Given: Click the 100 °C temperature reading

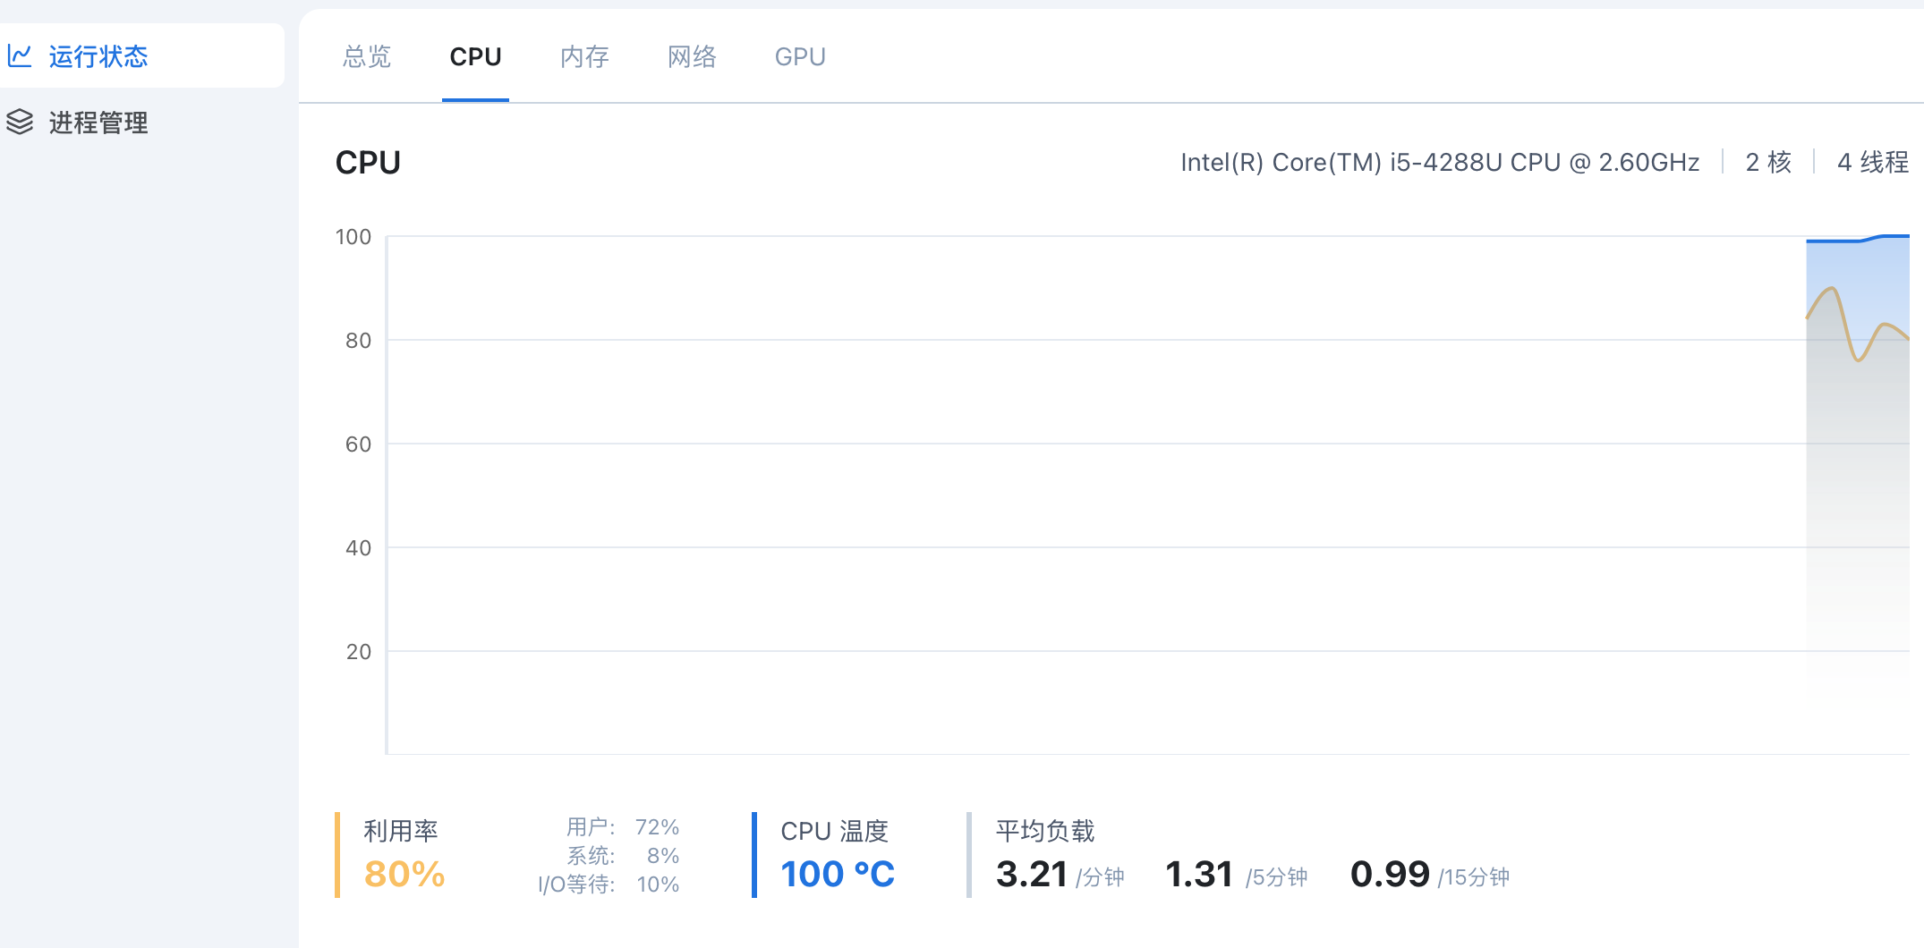Looking at the screenshot, I should [x=838, y=875].
